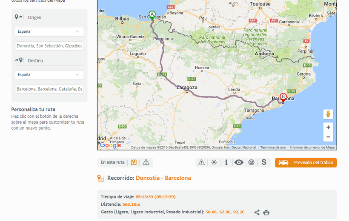Open the origin country dropdown 'España'
This screenshot has width=349, height=221.
49,31
